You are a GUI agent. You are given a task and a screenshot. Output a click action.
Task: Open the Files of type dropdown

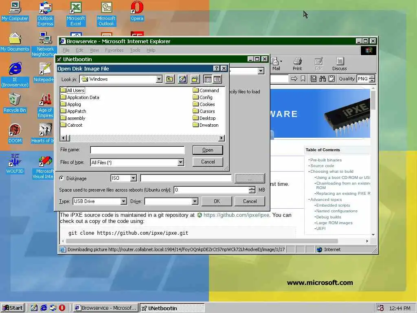[x=180, y=162]
